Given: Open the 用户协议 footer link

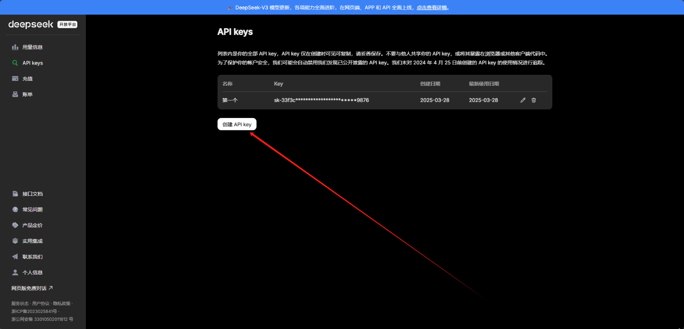Looking at the screenshot, I should click(41, 304).
